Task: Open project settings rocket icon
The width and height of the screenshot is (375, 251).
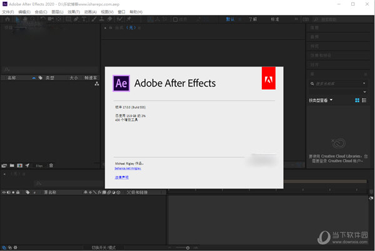Action: (x=27, y=166)
